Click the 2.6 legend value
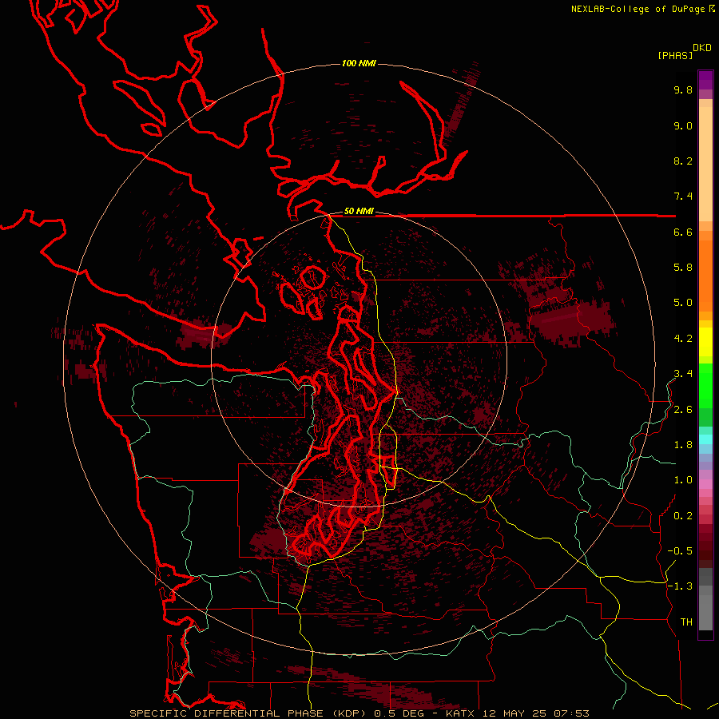The height and width of the screenshot is (719, 719). click(683, 410)
